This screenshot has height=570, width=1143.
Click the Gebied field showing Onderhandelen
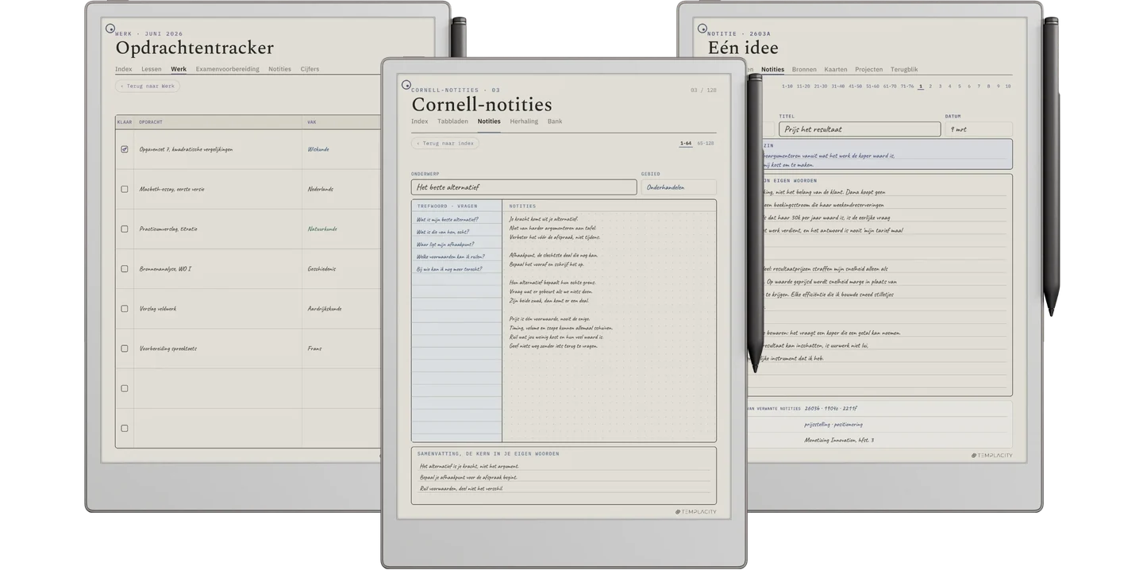pyautogui.click(x=679, y=187)
